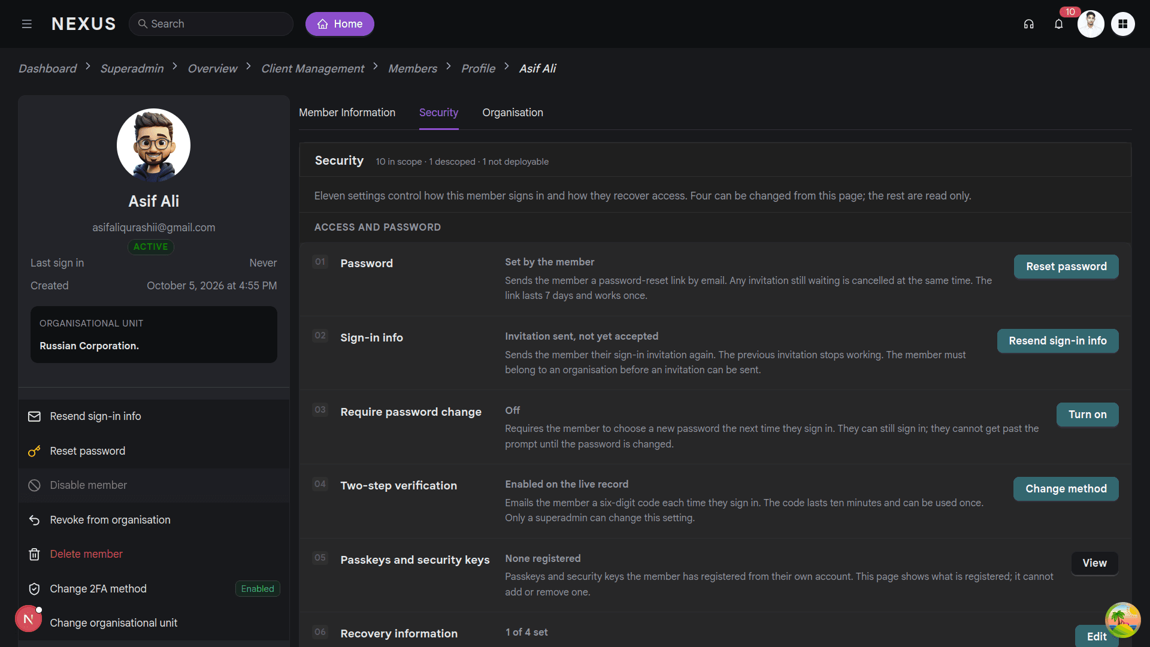
Task: Click the Enabled 2FA badge
Action: click(x=258, y=589)
